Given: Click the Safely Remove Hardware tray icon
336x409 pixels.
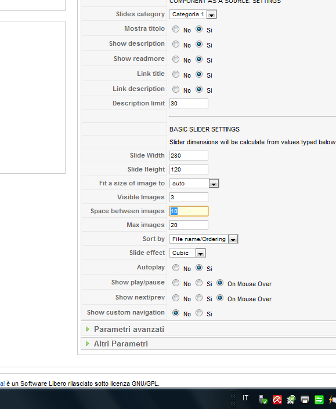Looking at the screenshot, I should pyautogui.click(x=263, y=399).
